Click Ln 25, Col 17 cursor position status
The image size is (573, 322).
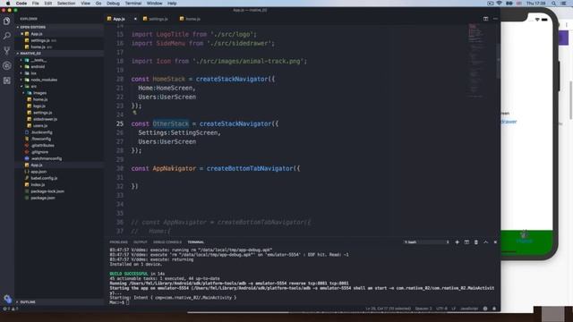[388, 309]
